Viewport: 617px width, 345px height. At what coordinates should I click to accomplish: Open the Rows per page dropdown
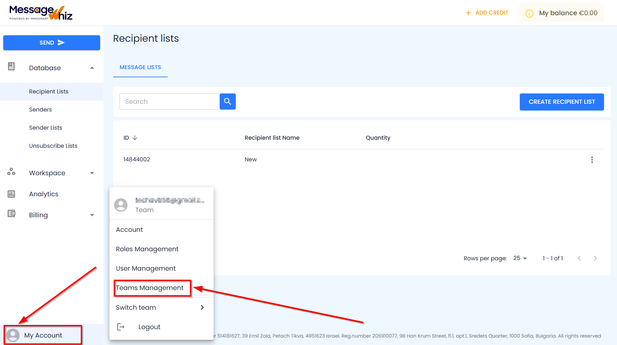click(520, 258)
